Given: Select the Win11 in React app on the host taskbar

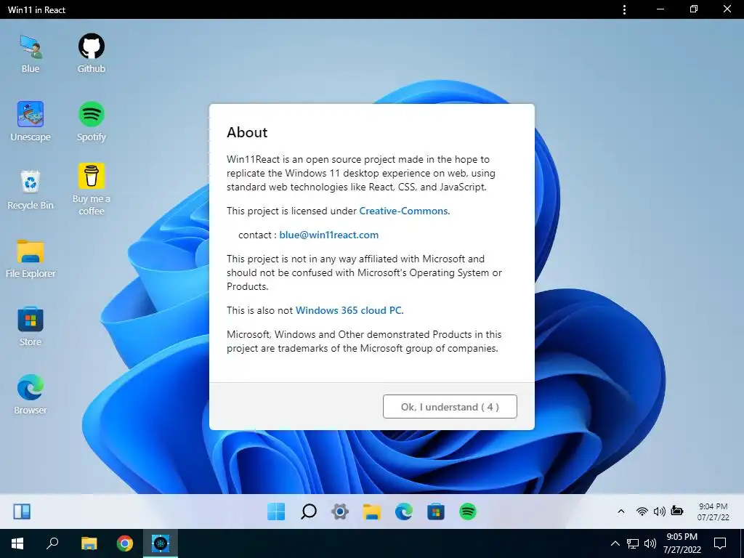Looking at the screenshot, I should coord(161,543).
